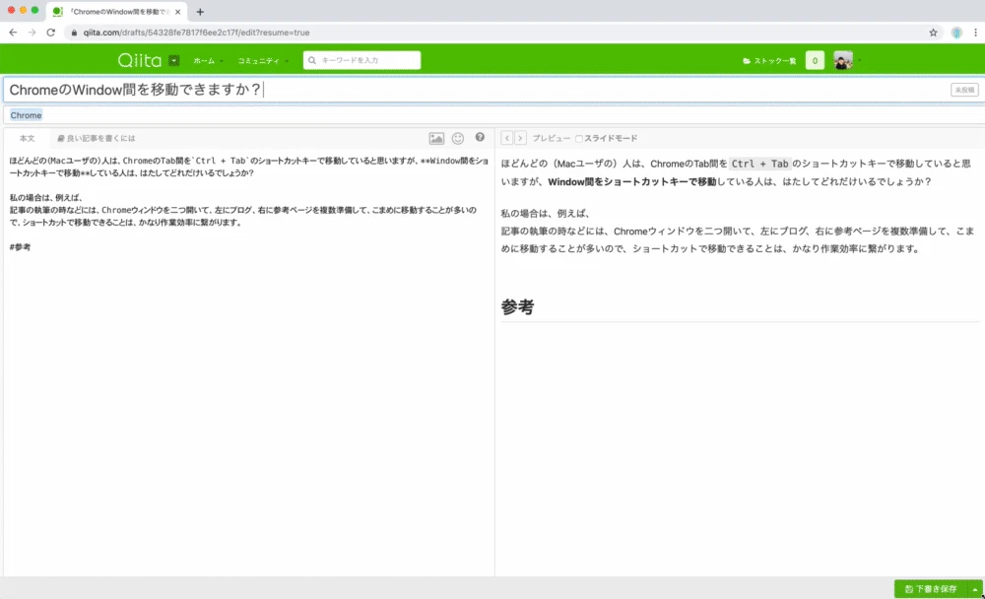Viewport: 985px width, 599px height.
Task: Open the ストック一覧 link
Action: (769, 61)
